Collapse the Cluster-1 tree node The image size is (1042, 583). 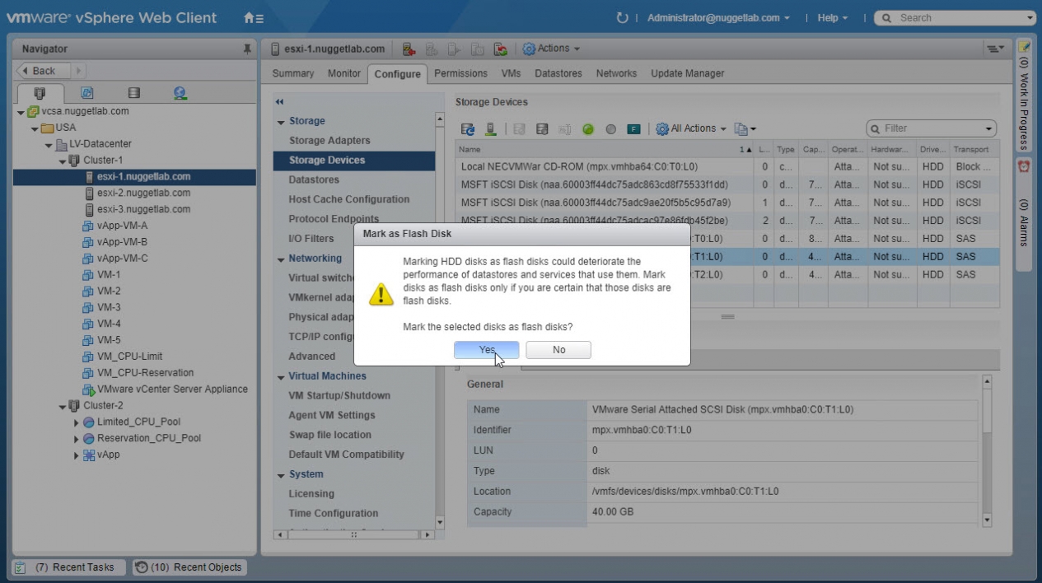[63, 161]
